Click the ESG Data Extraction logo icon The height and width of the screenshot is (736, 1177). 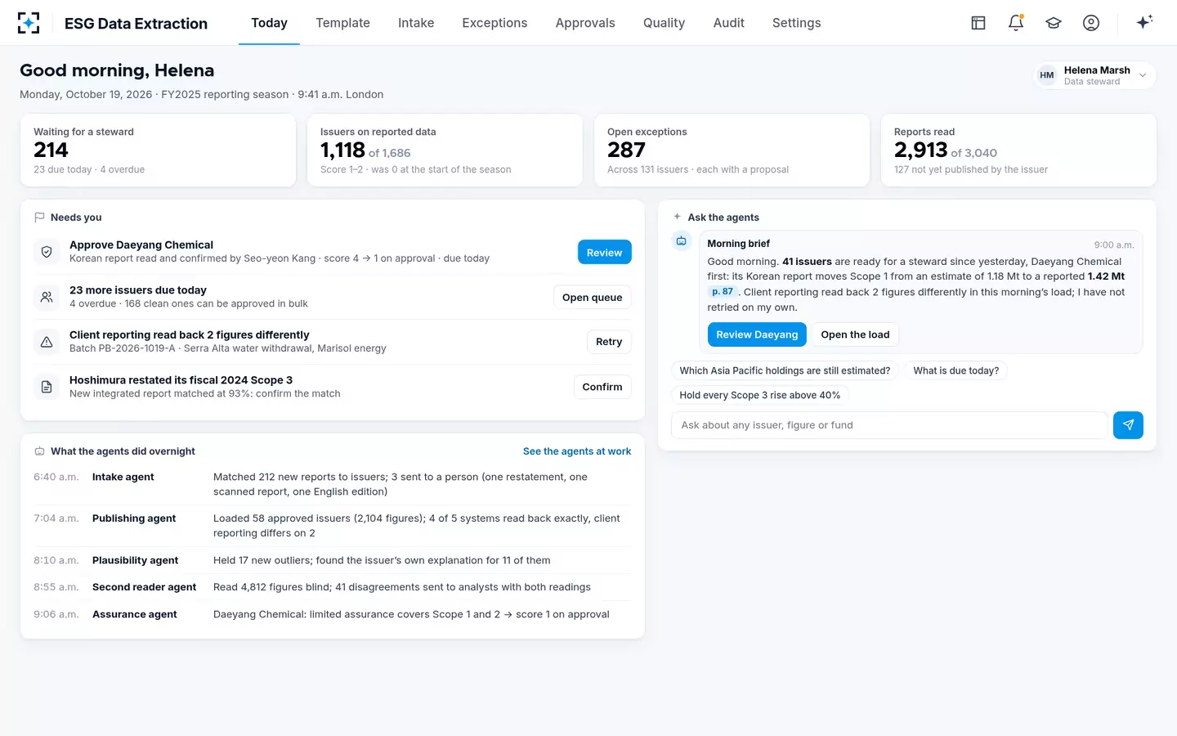pos(29,23)
